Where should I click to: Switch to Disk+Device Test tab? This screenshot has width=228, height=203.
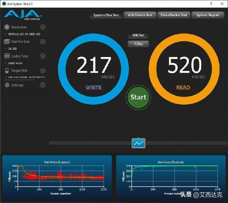click(x=174, y=15)
